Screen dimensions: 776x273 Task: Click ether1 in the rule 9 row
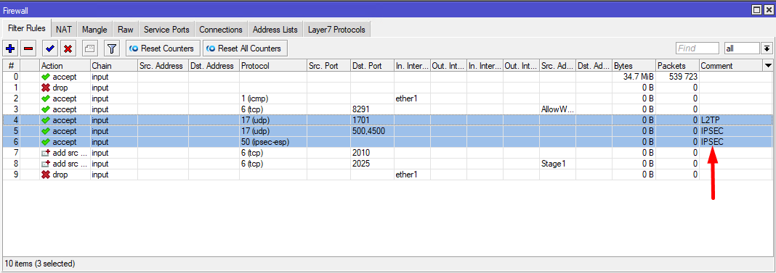[x=412, y=175]
